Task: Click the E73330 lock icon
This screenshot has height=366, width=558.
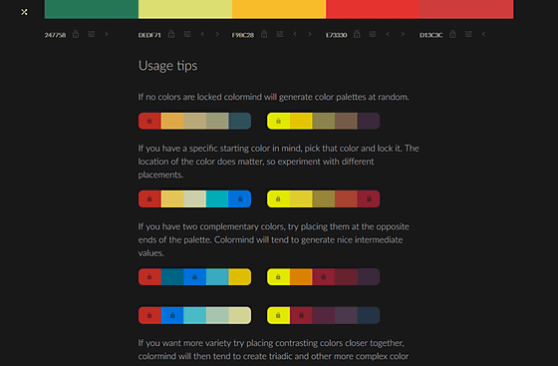Action: [357, 34]
